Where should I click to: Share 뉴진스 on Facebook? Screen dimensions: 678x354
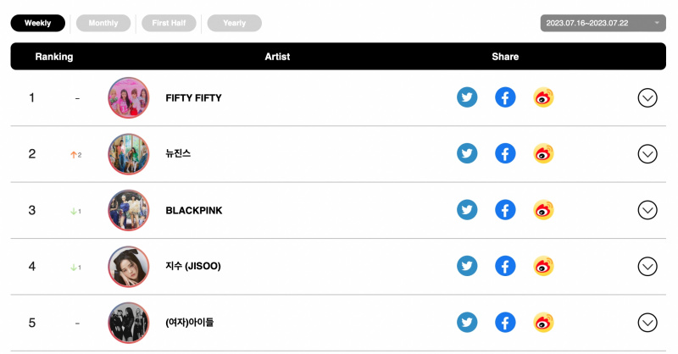point(505,153)
